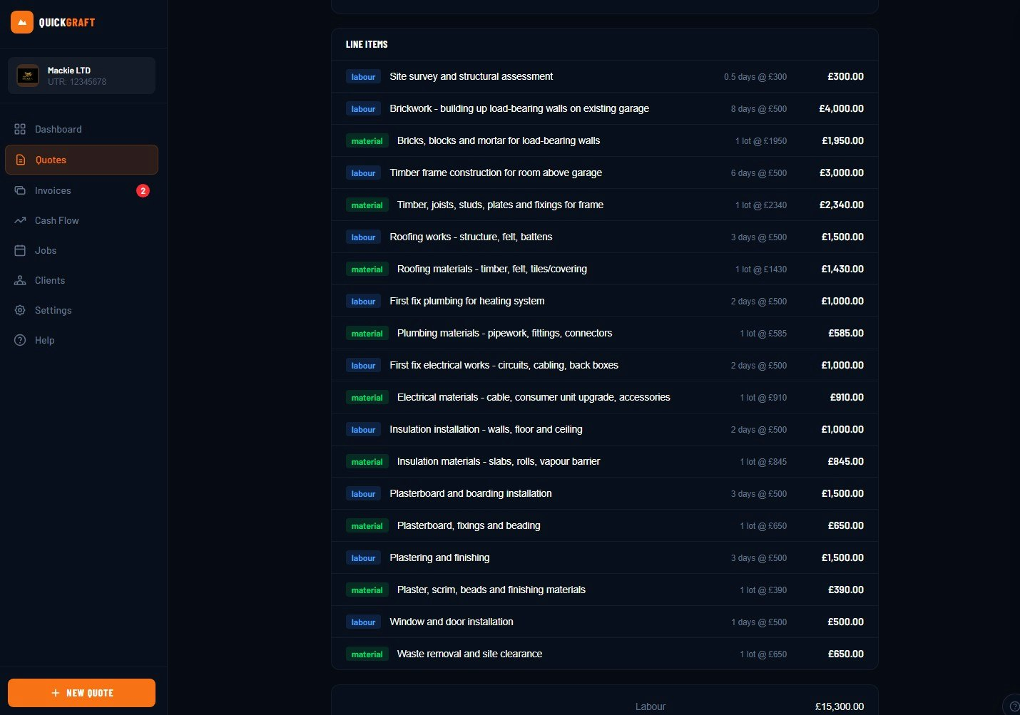Click the Dashboard grid icon
Image resolution: width=1020 pixels, height=715 pixels.
click(20, 129)
